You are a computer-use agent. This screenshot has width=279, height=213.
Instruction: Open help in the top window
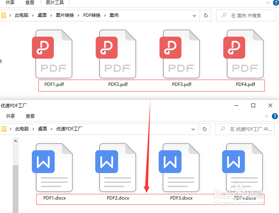pos(276,3)
